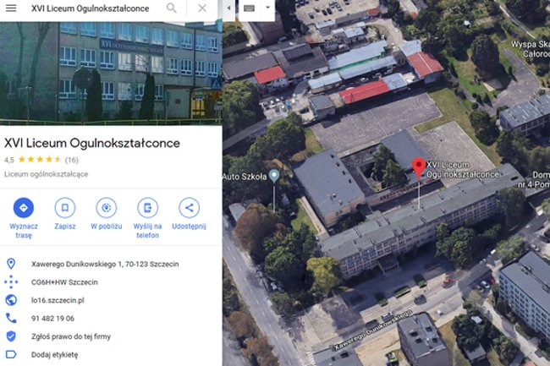The width and height of the screenshot is (550, 366).
Task: Click address Xawerego Dunikowskiego 1
Action: click(x=105, y=264)
